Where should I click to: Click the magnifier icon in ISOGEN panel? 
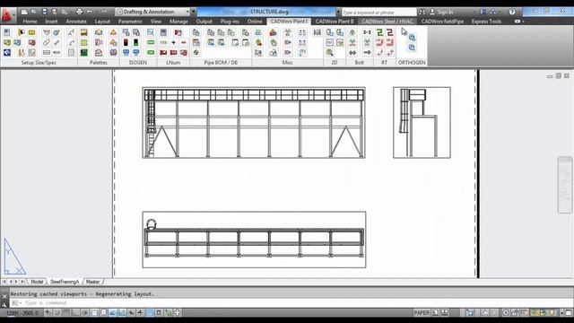click(x=151, y=32)
